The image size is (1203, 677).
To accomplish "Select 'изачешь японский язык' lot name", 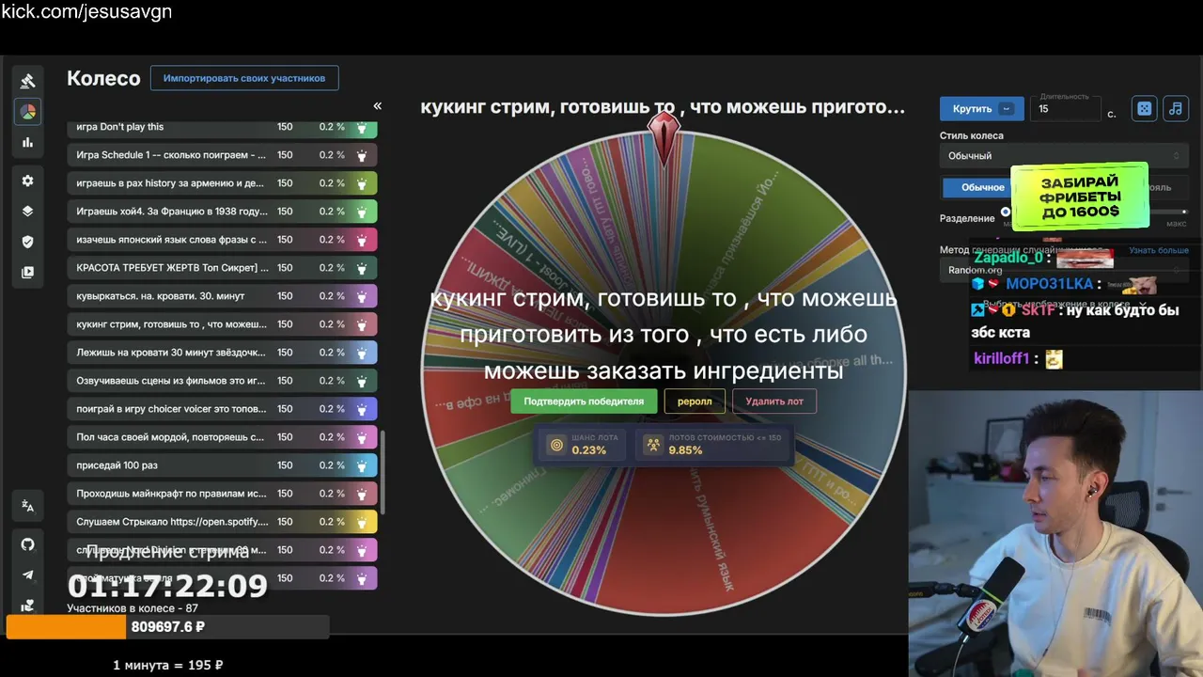I will [172, 240].
